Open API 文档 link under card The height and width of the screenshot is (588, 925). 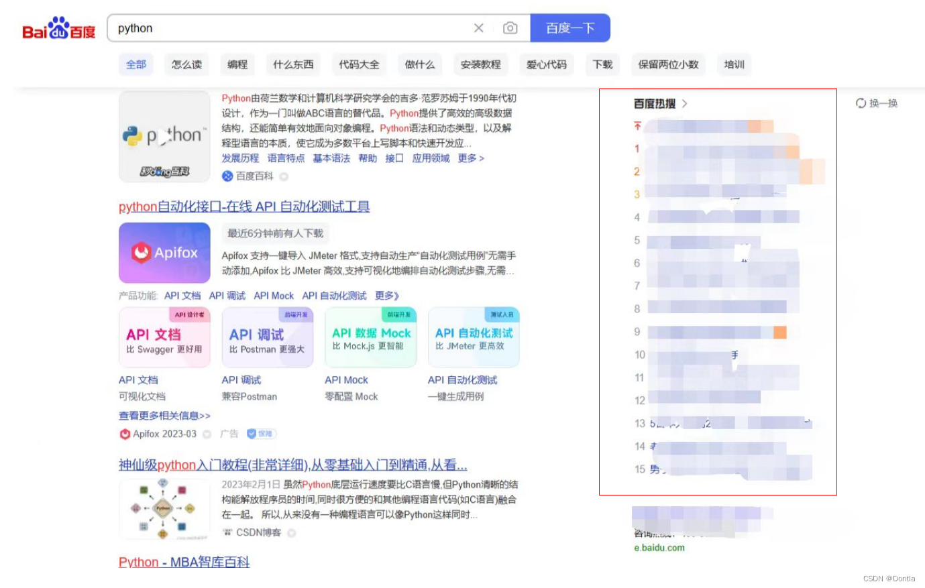138,380
